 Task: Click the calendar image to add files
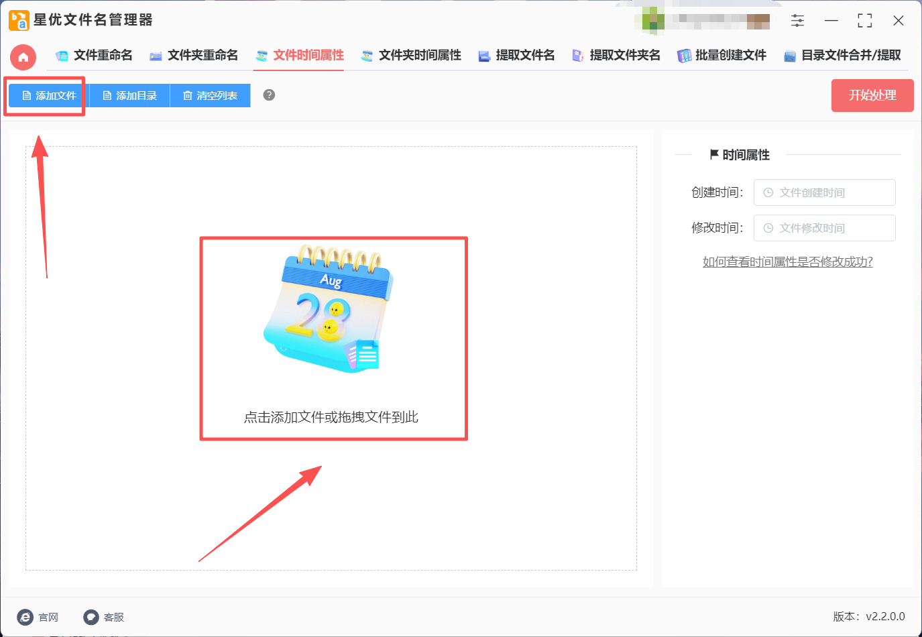[x=329, y=308]
